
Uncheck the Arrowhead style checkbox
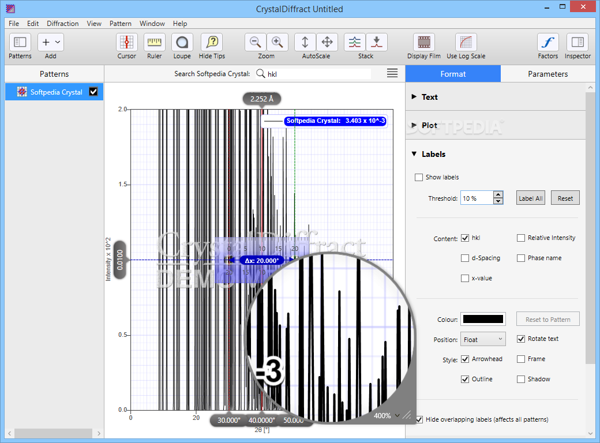pos(465,359)
